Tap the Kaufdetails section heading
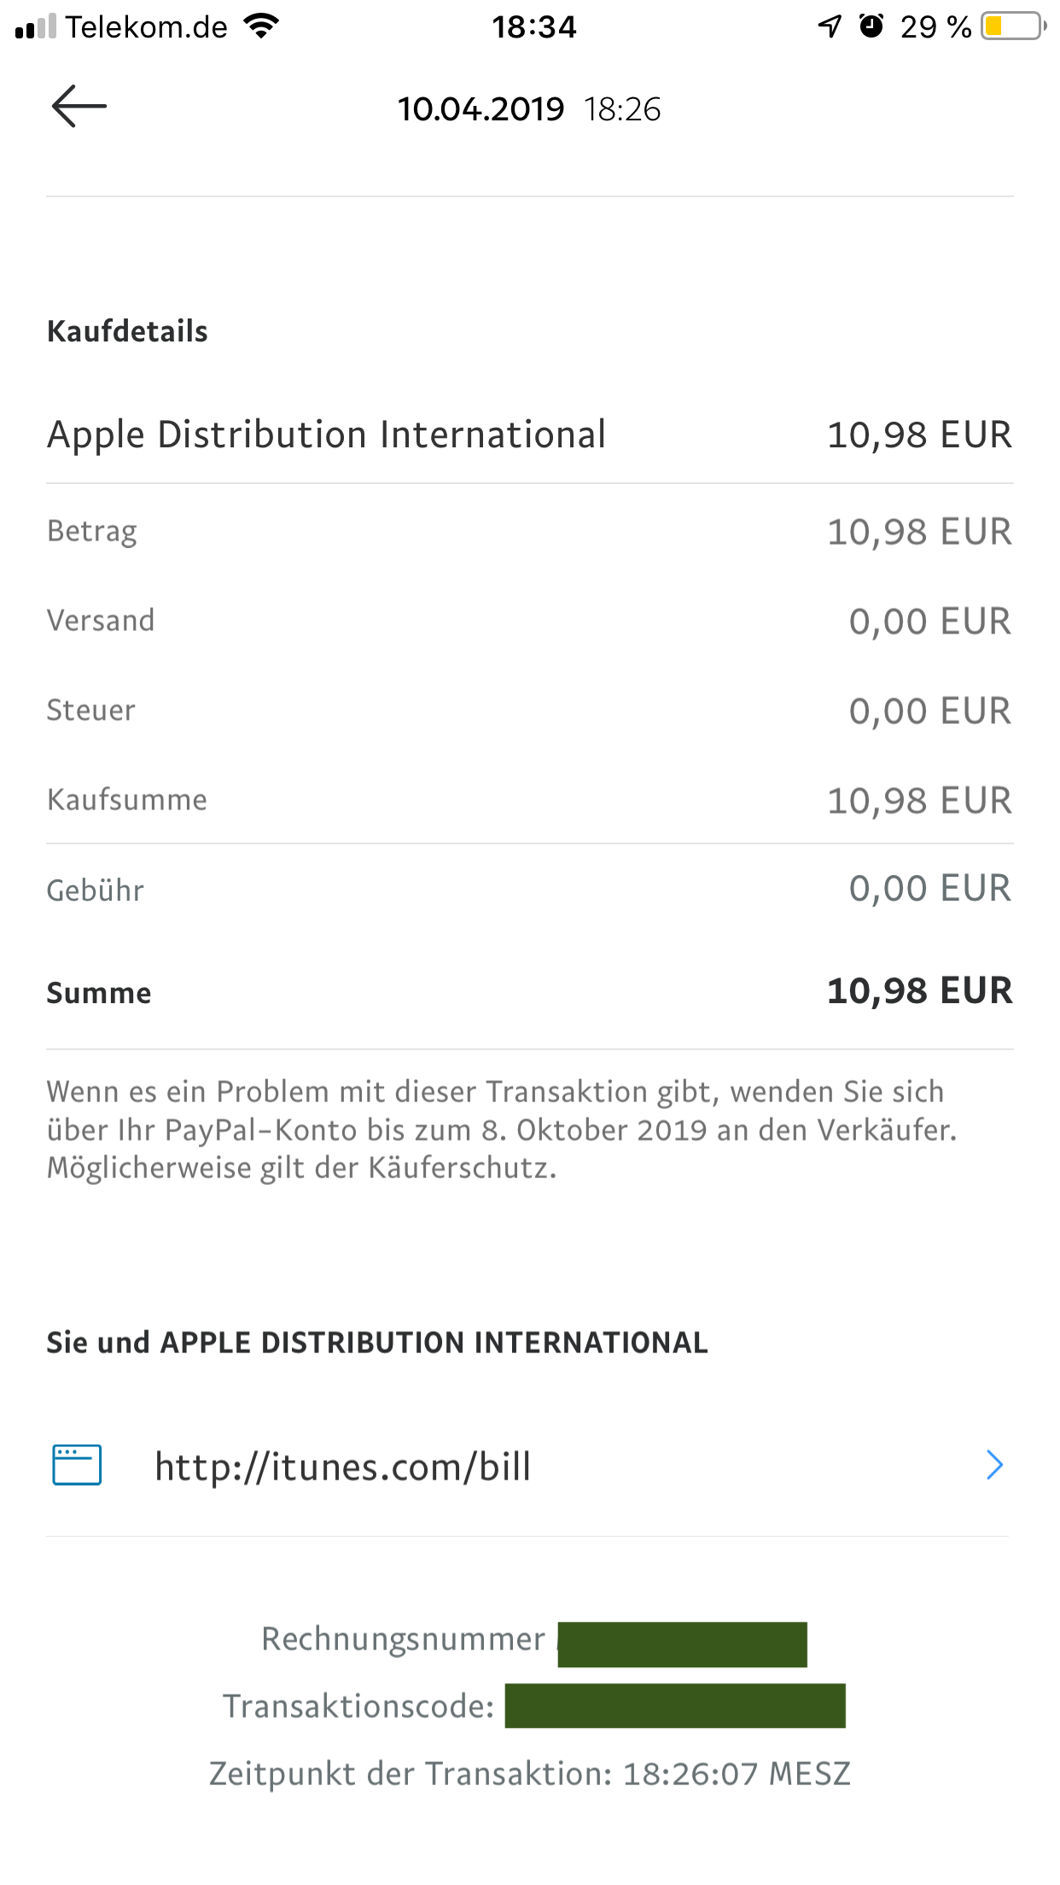 click(x=127, y=331)
